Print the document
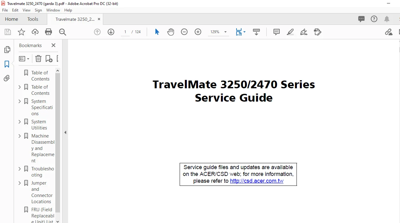Viewport: 400px width, 223px height. click(48, 32)
